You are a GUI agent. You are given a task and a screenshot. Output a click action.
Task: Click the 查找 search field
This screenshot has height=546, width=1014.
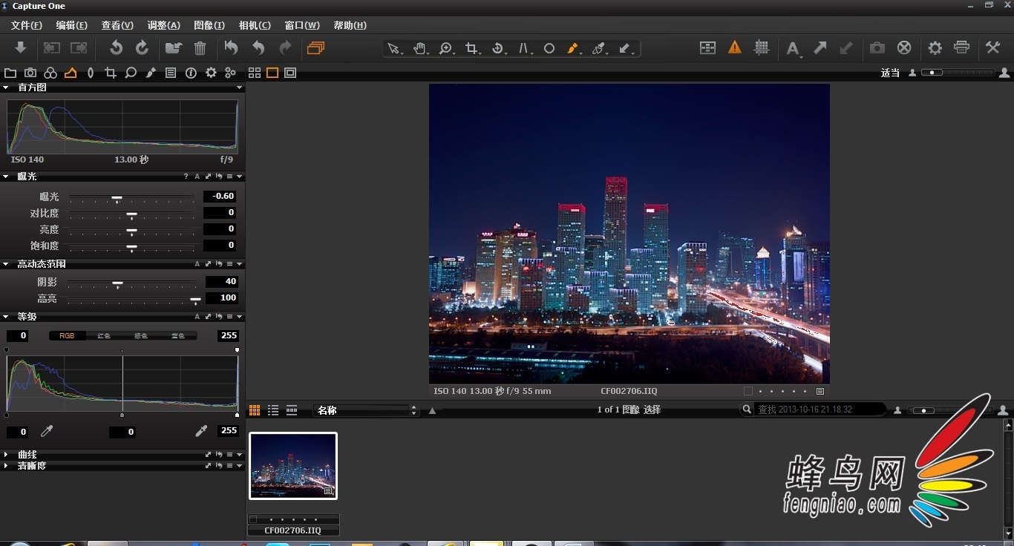click(817, 409)
